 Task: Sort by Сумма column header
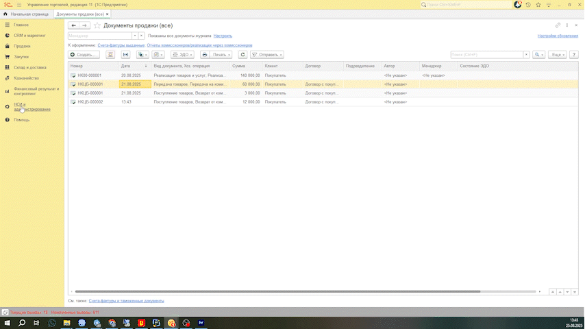pos(246,66)
